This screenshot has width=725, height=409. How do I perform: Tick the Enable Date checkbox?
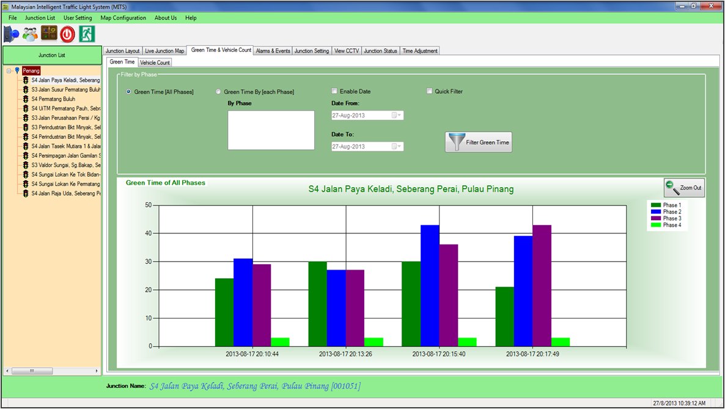334,91
